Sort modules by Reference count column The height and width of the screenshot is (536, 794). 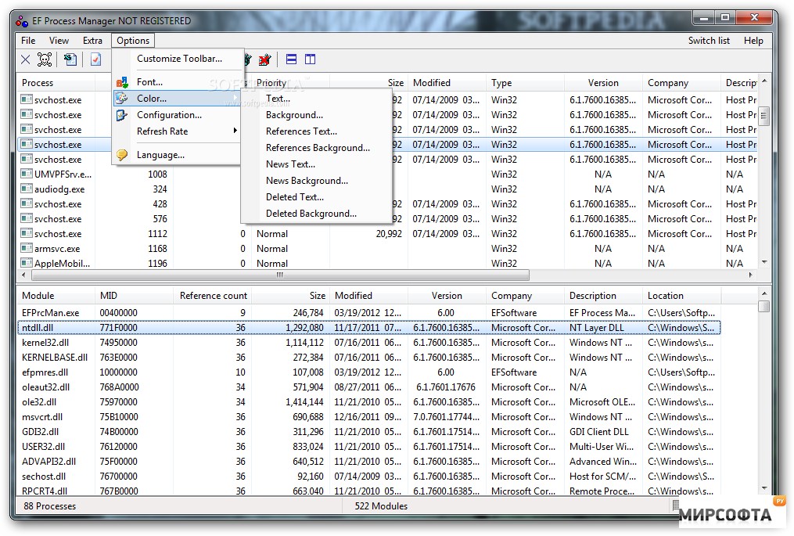click(213, 296)
